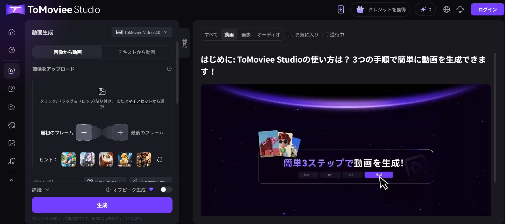The width and height of the screenshot is (505, 224).
Task: Check the お気に入り checkbox
Action: tap(291, 34)
